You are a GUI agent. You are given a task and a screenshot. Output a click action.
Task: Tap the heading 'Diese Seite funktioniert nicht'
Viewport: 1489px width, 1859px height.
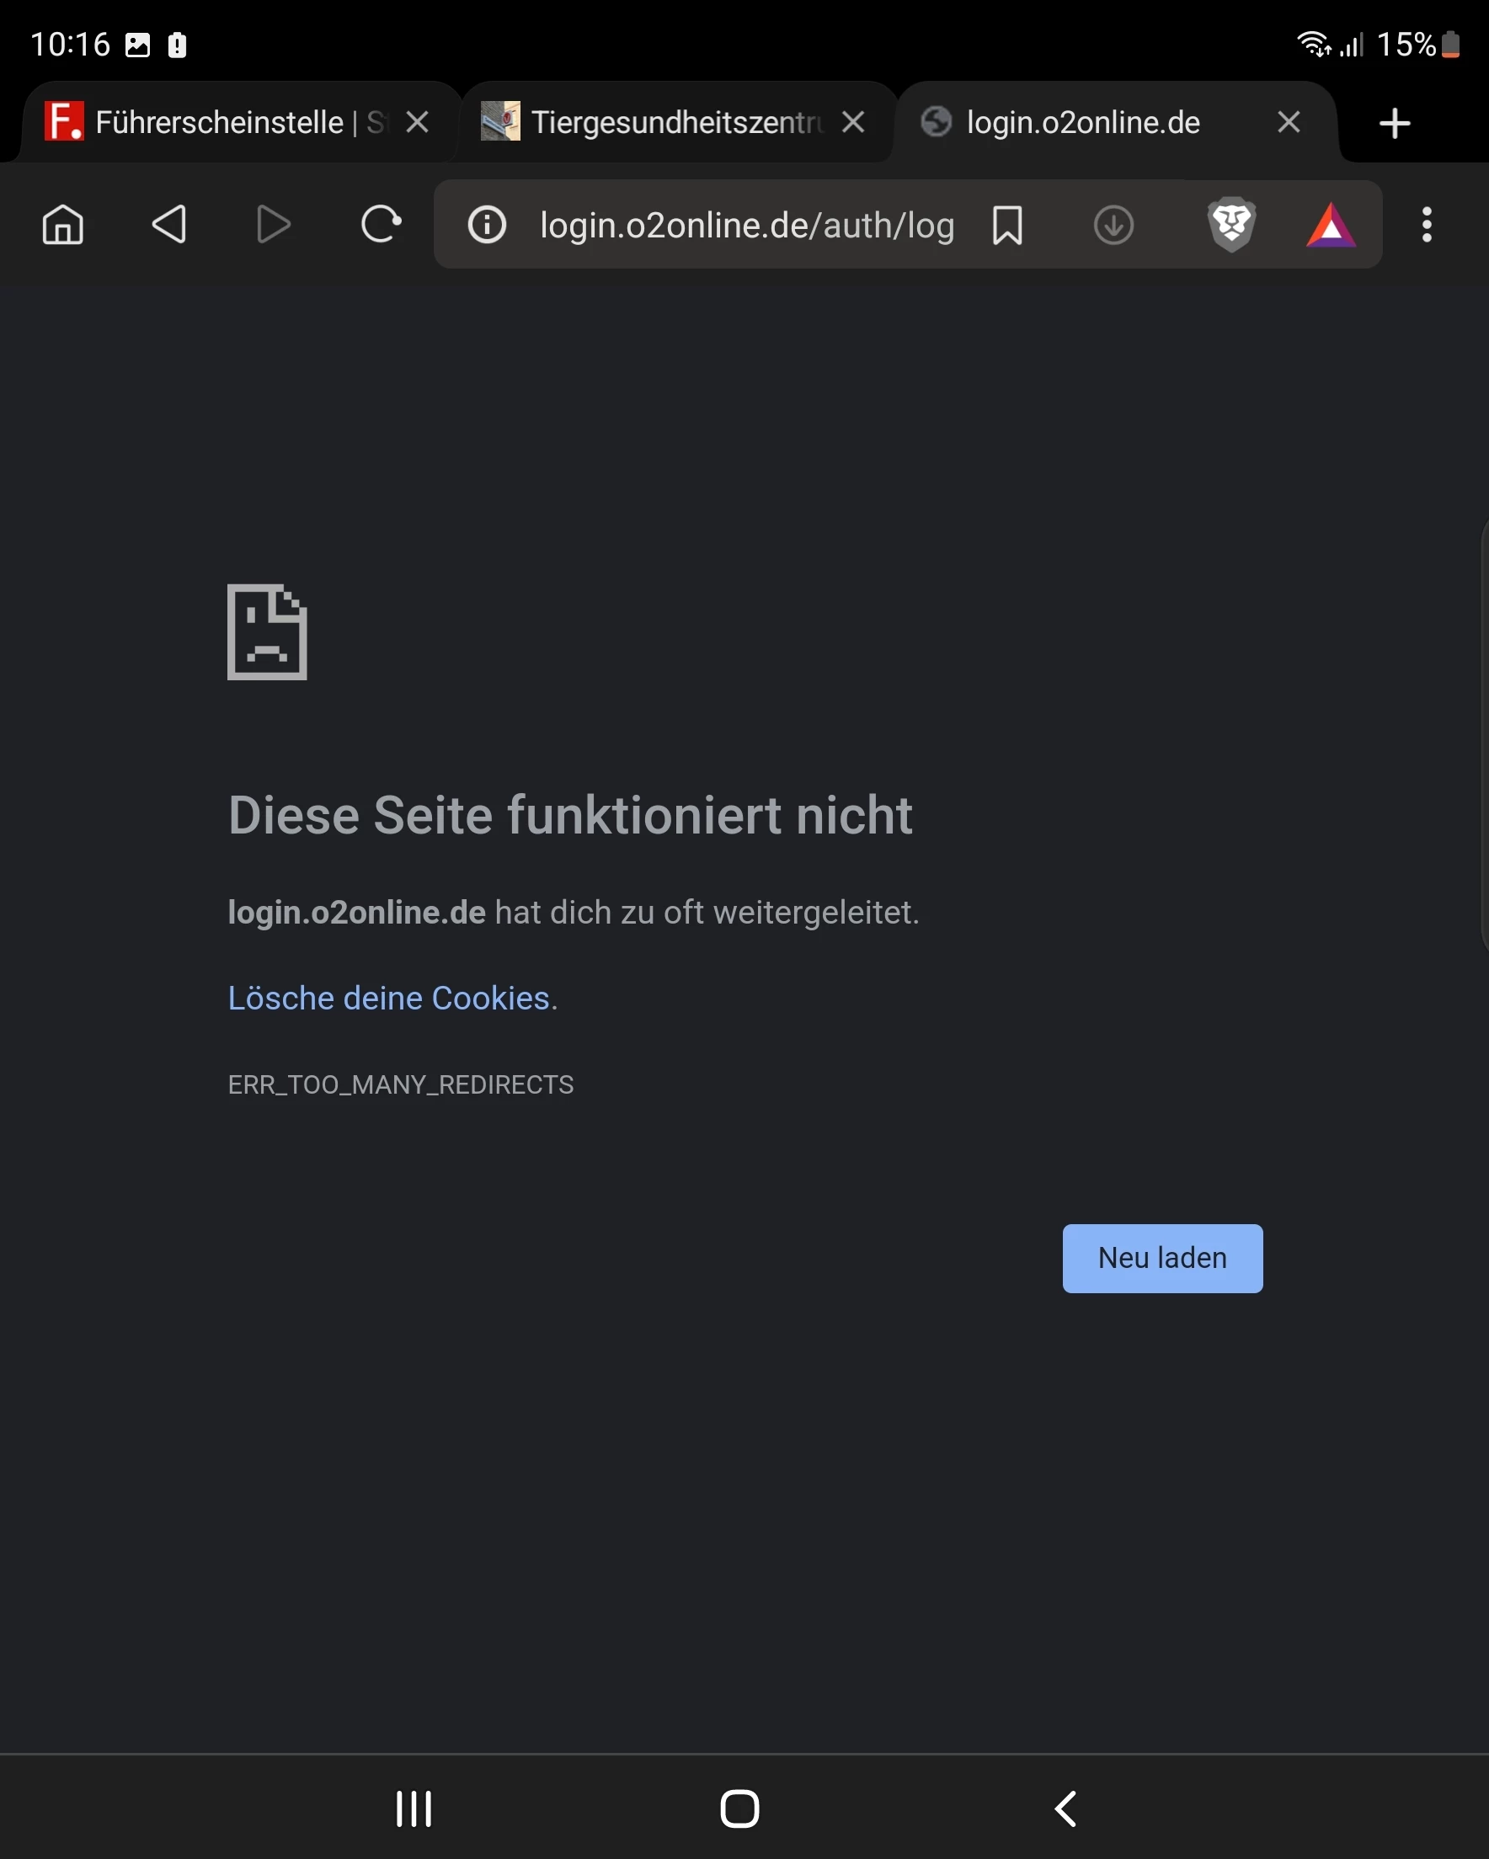570,815
